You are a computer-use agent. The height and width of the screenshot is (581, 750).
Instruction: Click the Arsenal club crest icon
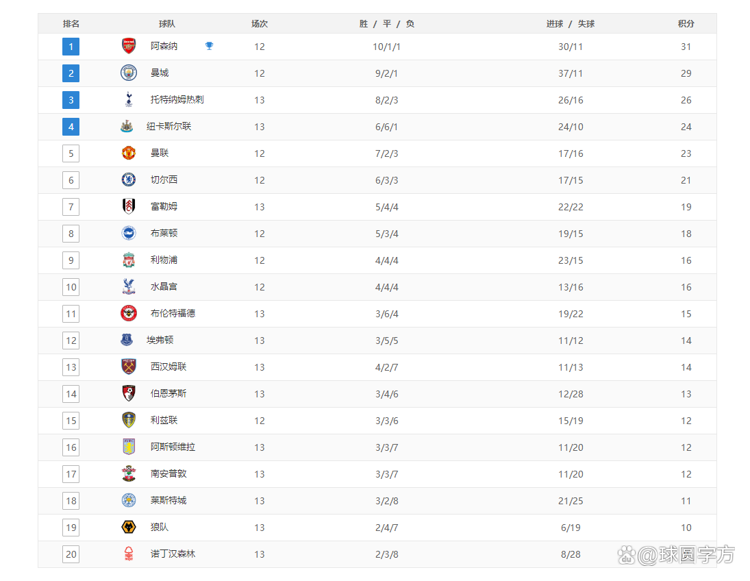pos(129,46)
